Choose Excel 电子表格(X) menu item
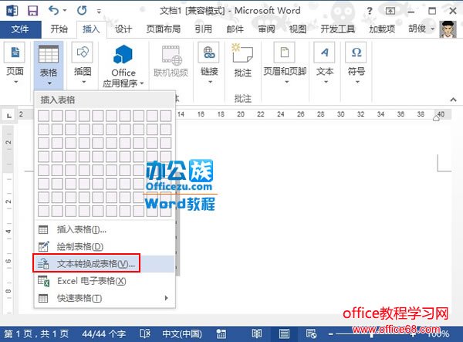This screenshot has width=463, height=342. [105, 280]
